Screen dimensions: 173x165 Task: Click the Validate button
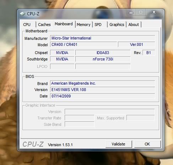[119, 144]
